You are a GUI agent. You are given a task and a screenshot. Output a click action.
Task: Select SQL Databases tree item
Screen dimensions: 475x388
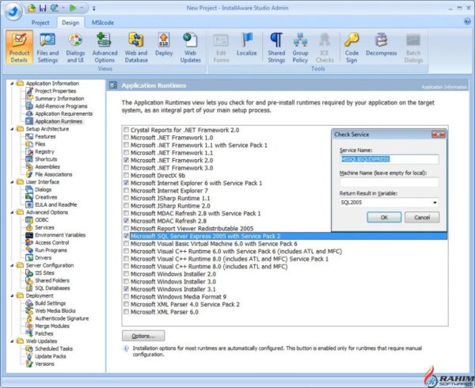[52, 287]
